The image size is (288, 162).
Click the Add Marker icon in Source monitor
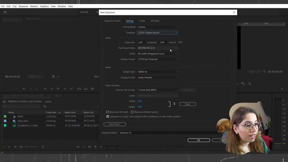coord(24,89)
